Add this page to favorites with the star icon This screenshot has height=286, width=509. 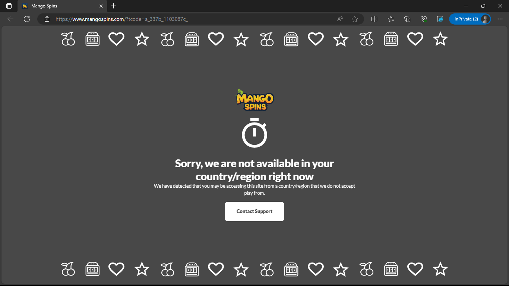355,19
